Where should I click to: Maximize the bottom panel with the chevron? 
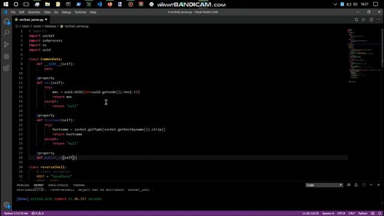(371, 185)
